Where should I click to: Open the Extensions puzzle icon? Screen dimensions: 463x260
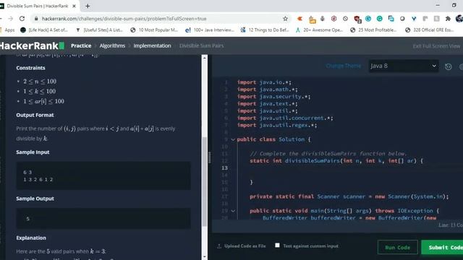click(448, 19)
